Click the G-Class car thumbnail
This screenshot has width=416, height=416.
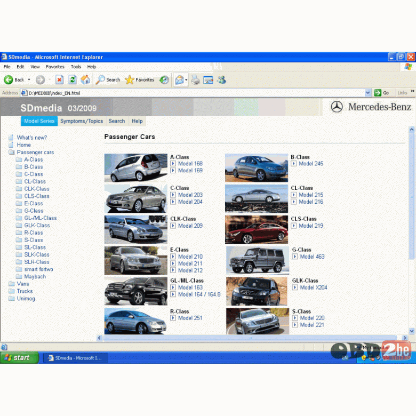coord(258,260)
